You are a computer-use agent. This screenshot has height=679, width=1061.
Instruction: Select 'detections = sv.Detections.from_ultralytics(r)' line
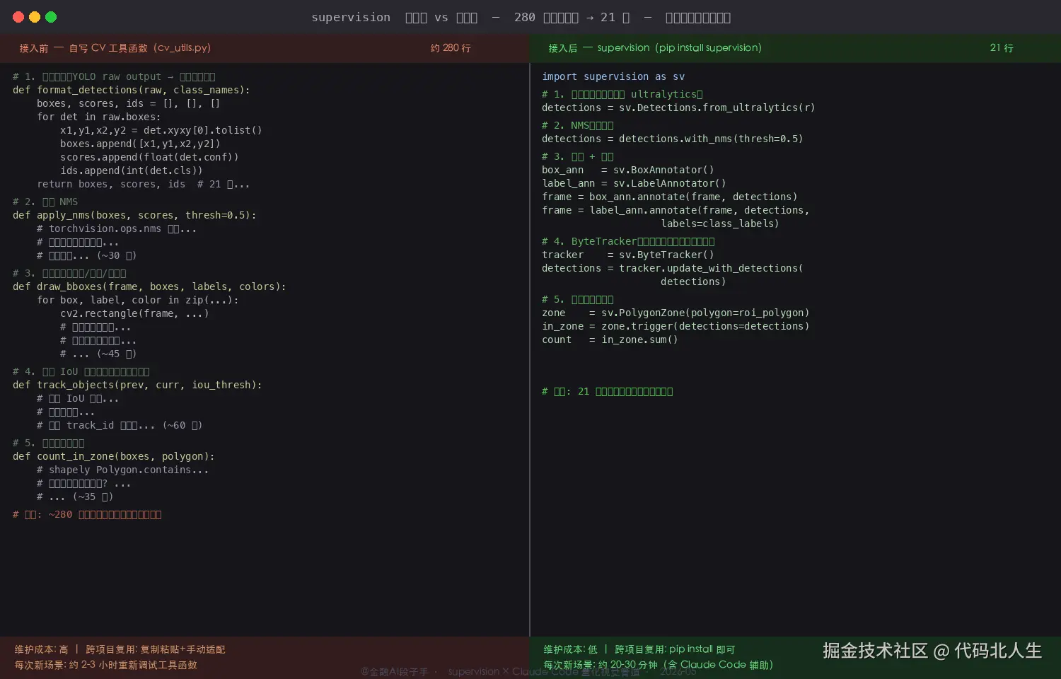point(678,108)
